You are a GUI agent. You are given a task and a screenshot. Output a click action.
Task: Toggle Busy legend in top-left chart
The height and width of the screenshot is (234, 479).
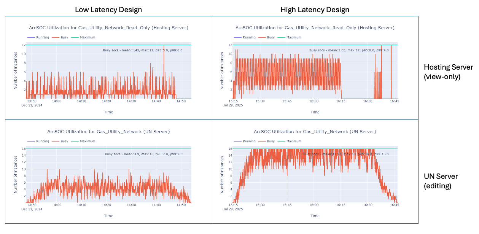[x=59, y=37]
